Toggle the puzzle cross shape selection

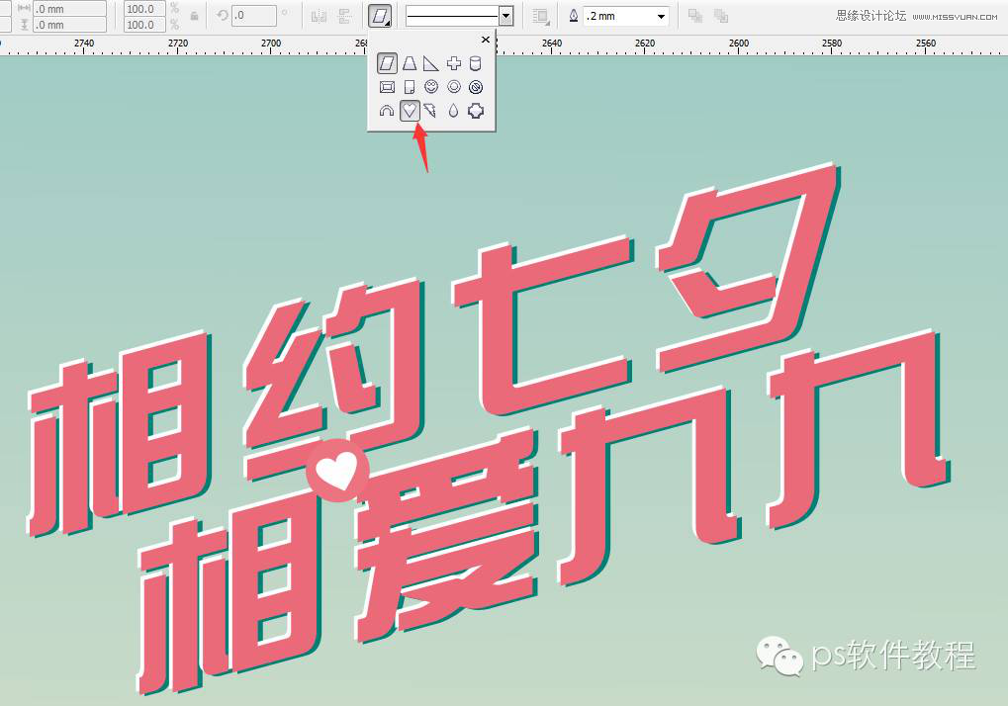tap(475, 111)
